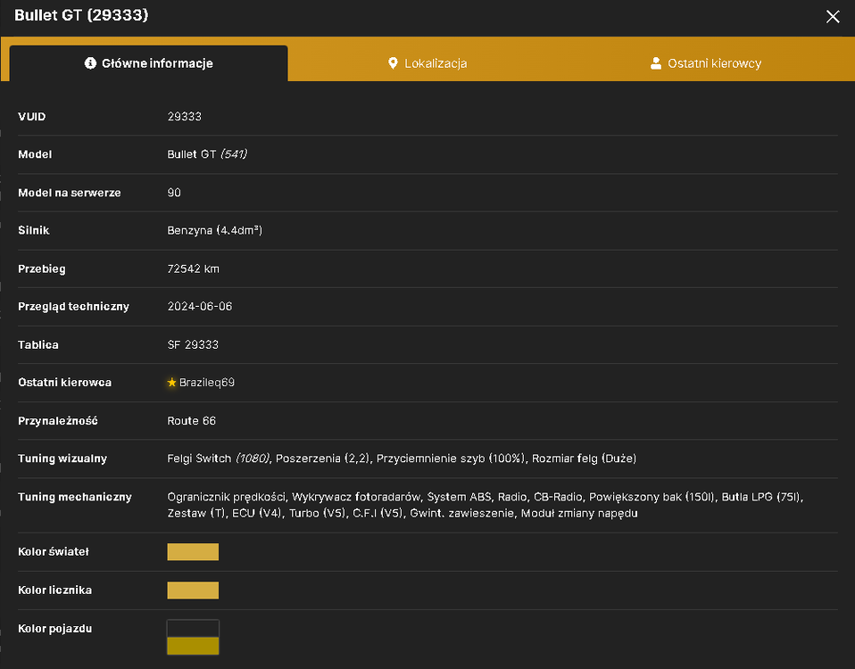Click the dialog title Bullet GT (29333)
The width and height of the screenshot is (855, 669).
click(x=81, y=15)
